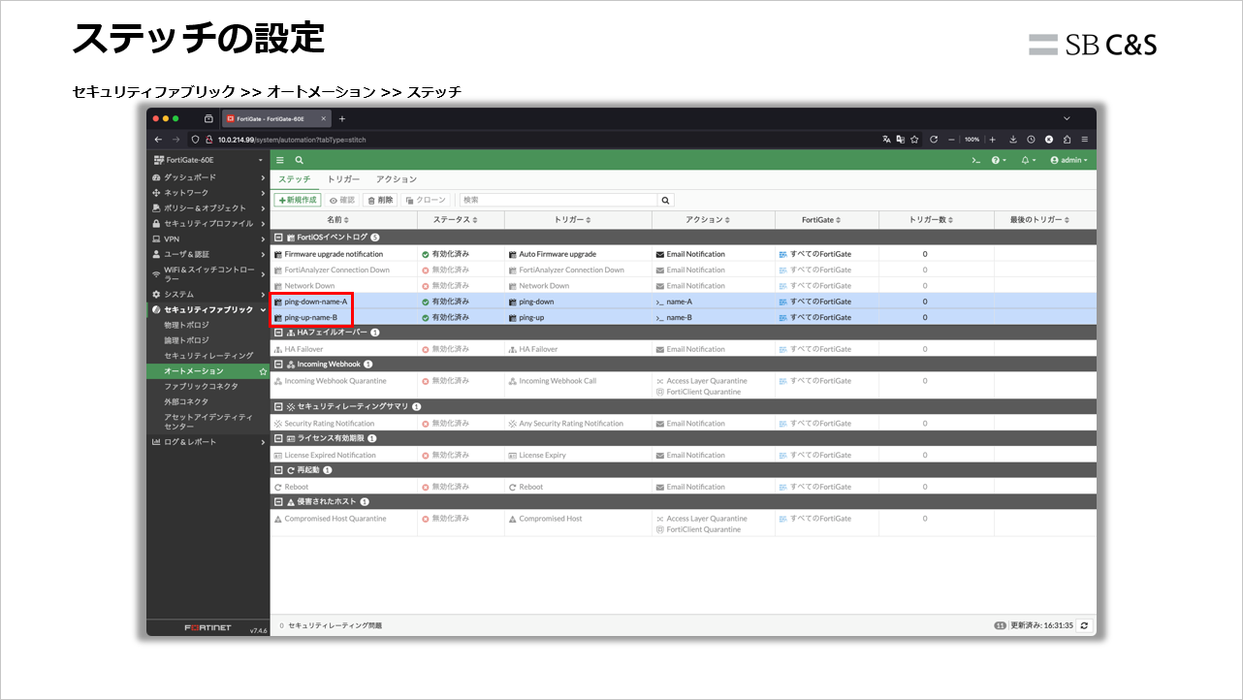The image size is (1243, 700).
Task: Open ファブリックコネクタ in the sidebar
Action: pyautogui.click(x=201, y=386)
